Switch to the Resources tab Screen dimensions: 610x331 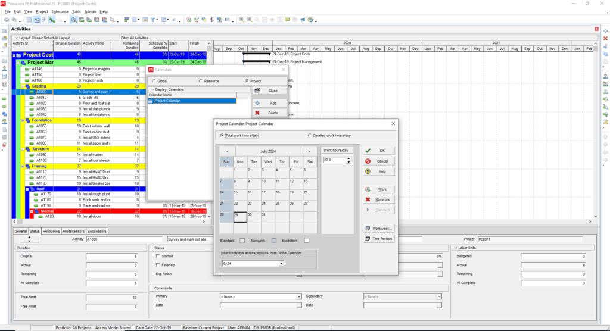[51, 231]
